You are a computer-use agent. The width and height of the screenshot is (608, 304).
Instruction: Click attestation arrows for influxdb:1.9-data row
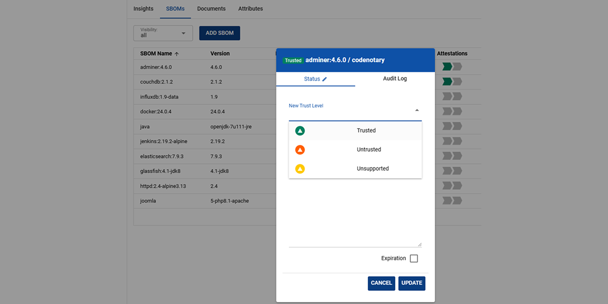(452, 96)
